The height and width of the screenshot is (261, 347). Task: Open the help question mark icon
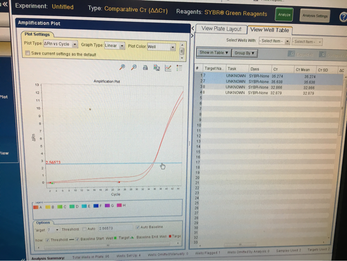coord(343,17)
